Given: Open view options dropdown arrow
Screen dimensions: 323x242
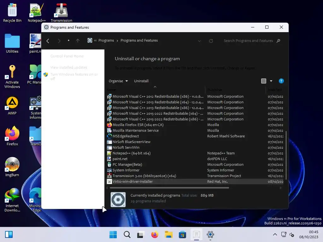Looking at the screenshot, I should pos(271,81).
